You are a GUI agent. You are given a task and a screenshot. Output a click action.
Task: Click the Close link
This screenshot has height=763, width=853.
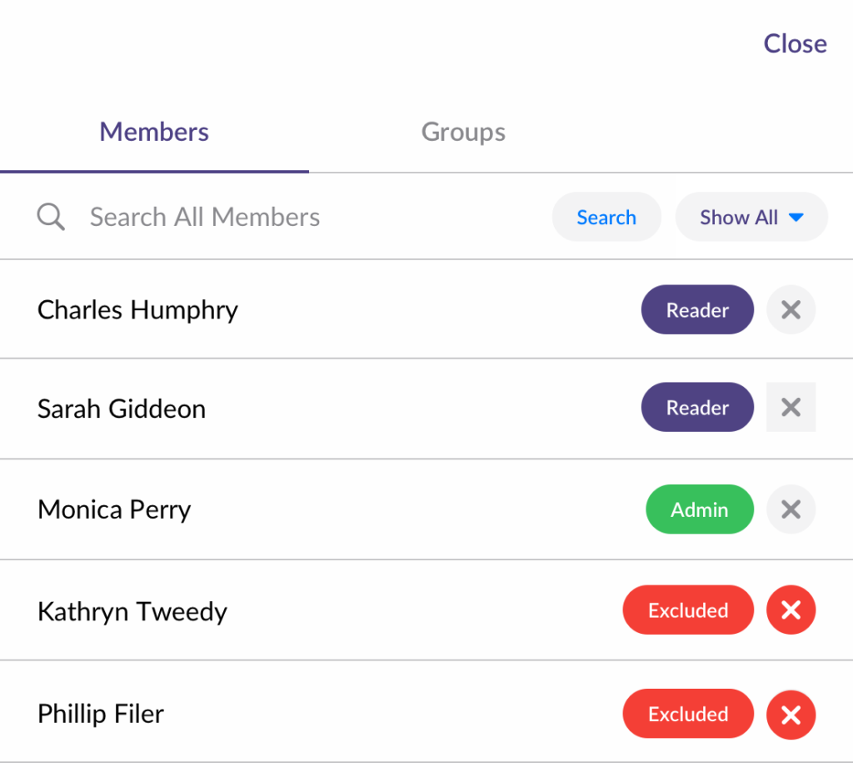pyautogui.click(x=795, y=43)
